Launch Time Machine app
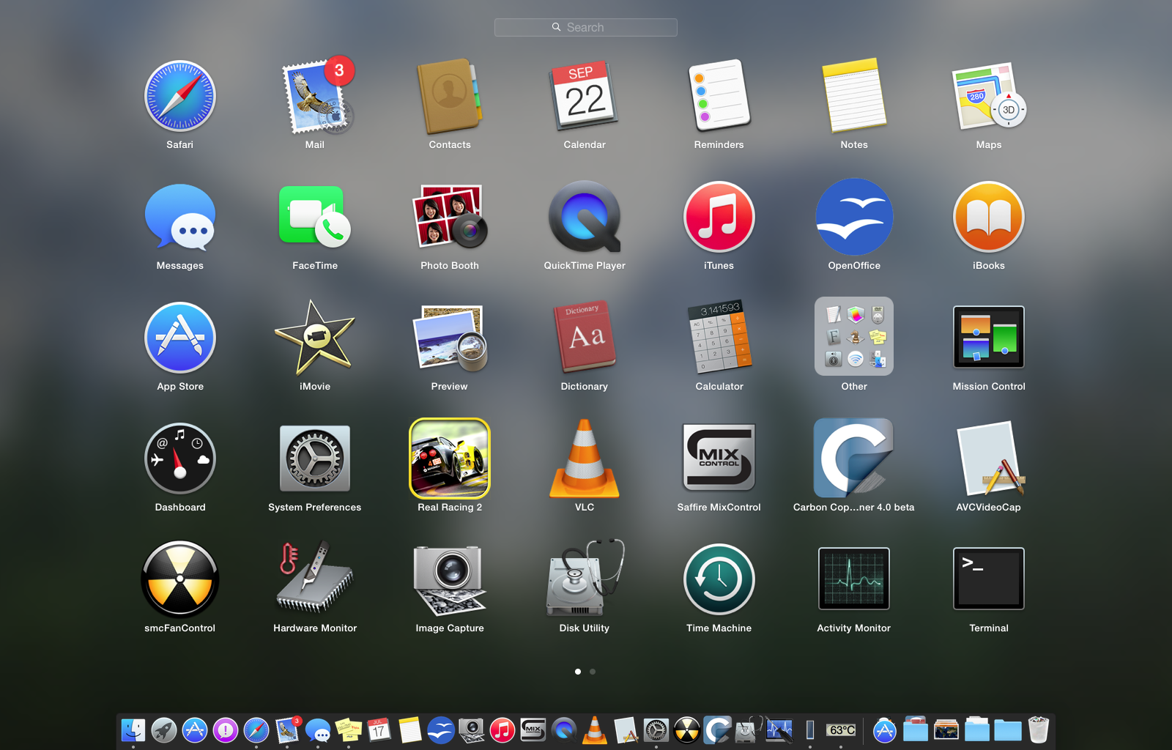Viewport: 1172px width, 750px height. [x=719, y=579]
